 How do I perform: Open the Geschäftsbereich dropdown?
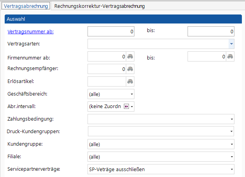coord(132,94)
